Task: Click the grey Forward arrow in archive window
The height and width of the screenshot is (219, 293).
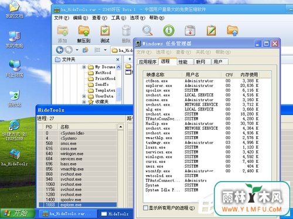Action: click(x=69, y=50)
